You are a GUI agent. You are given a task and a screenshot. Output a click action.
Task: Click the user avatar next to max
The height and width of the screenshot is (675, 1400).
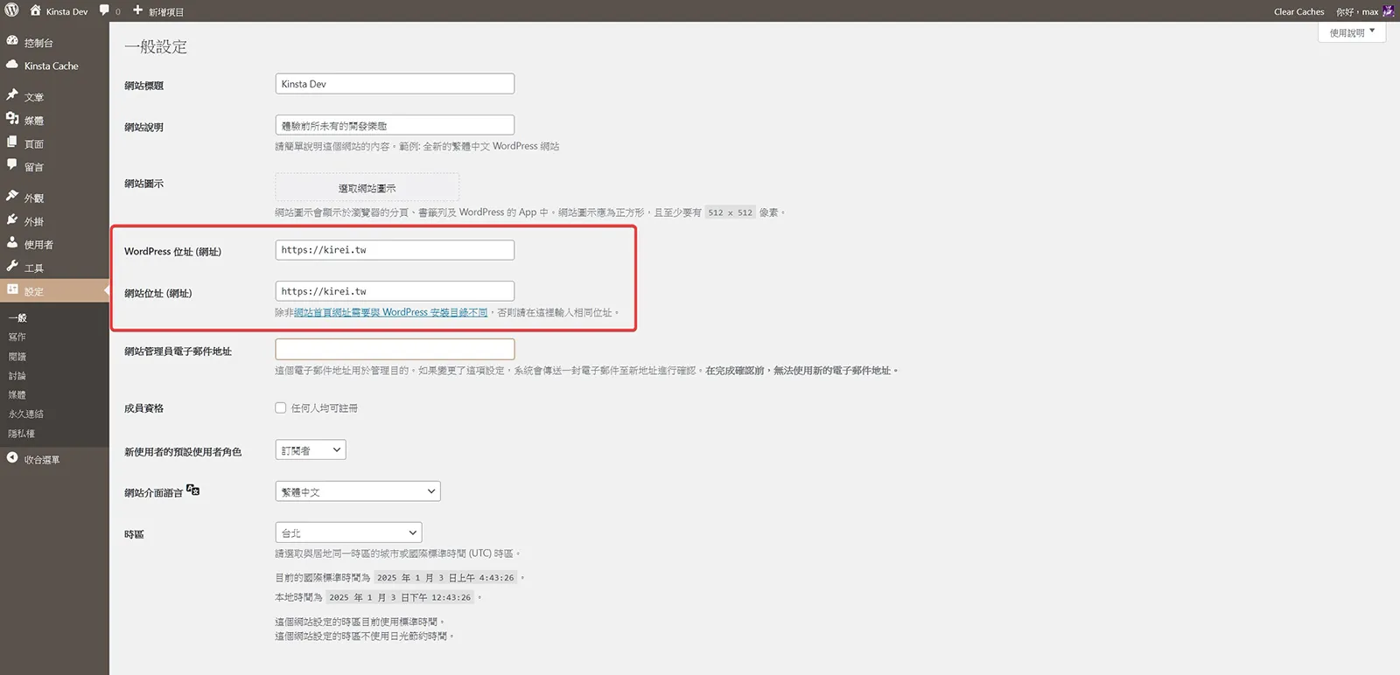pos(1388,11)
